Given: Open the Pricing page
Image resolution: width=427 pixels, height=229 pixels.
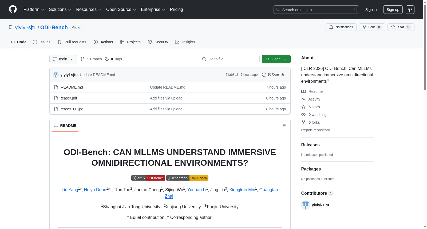Looking at the screenshot, I should 176,10.
